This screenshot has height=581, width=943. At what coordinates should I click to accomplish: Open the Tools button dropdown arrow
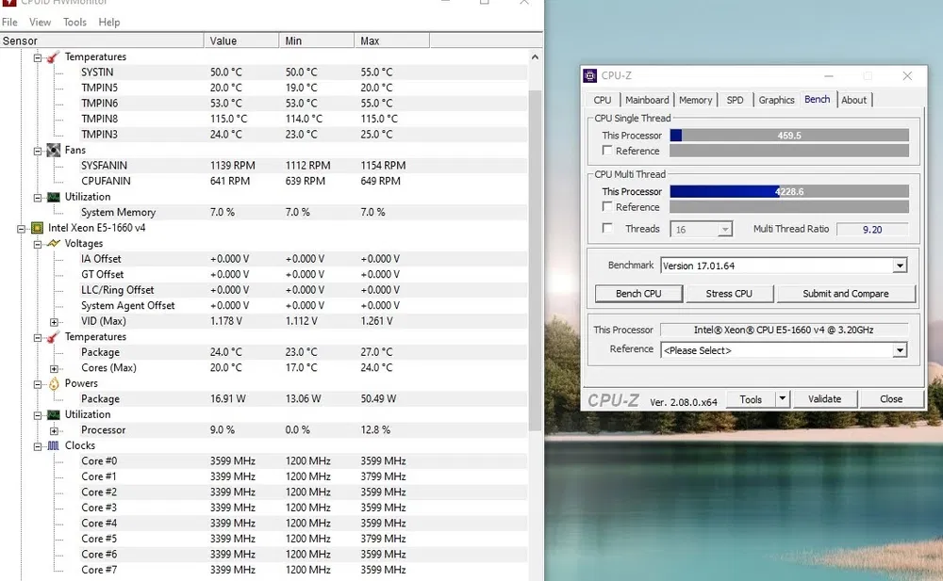coord(782,399)
